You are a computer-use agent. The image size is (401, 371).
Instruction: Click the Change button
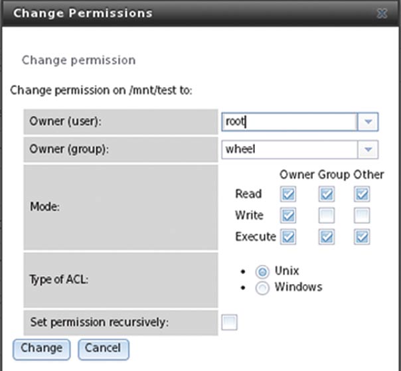41,348
